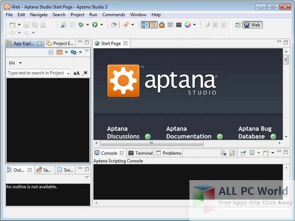Open the gear menu dropdown in App Explorer

pos(74,52)
